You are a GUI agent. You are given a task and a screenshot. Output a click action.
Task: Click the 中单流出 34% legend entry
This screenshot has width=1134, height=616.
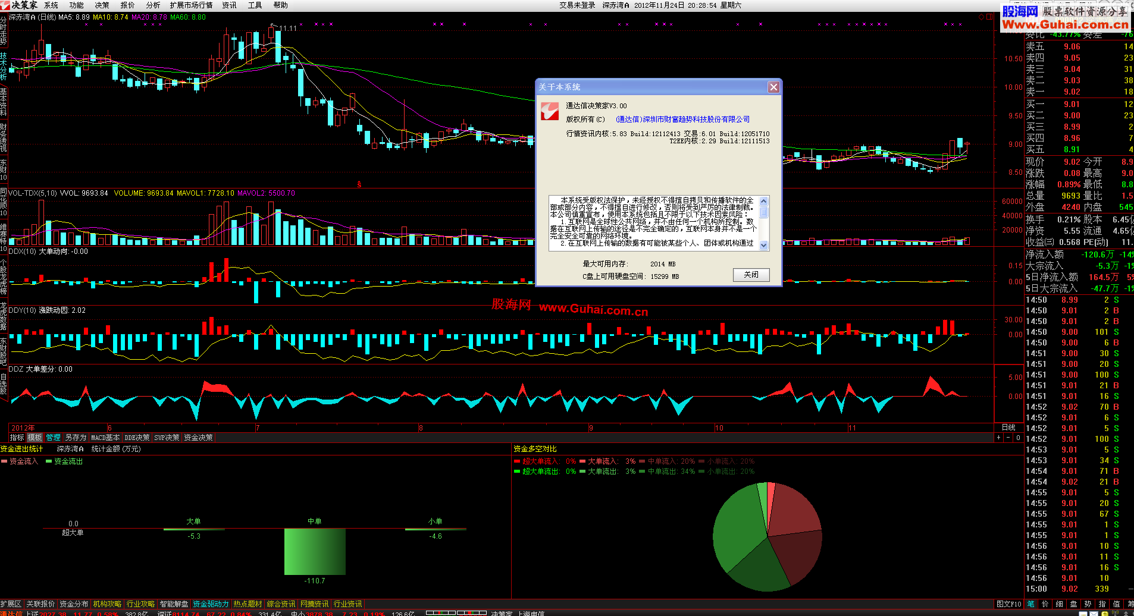pos(667,472)
